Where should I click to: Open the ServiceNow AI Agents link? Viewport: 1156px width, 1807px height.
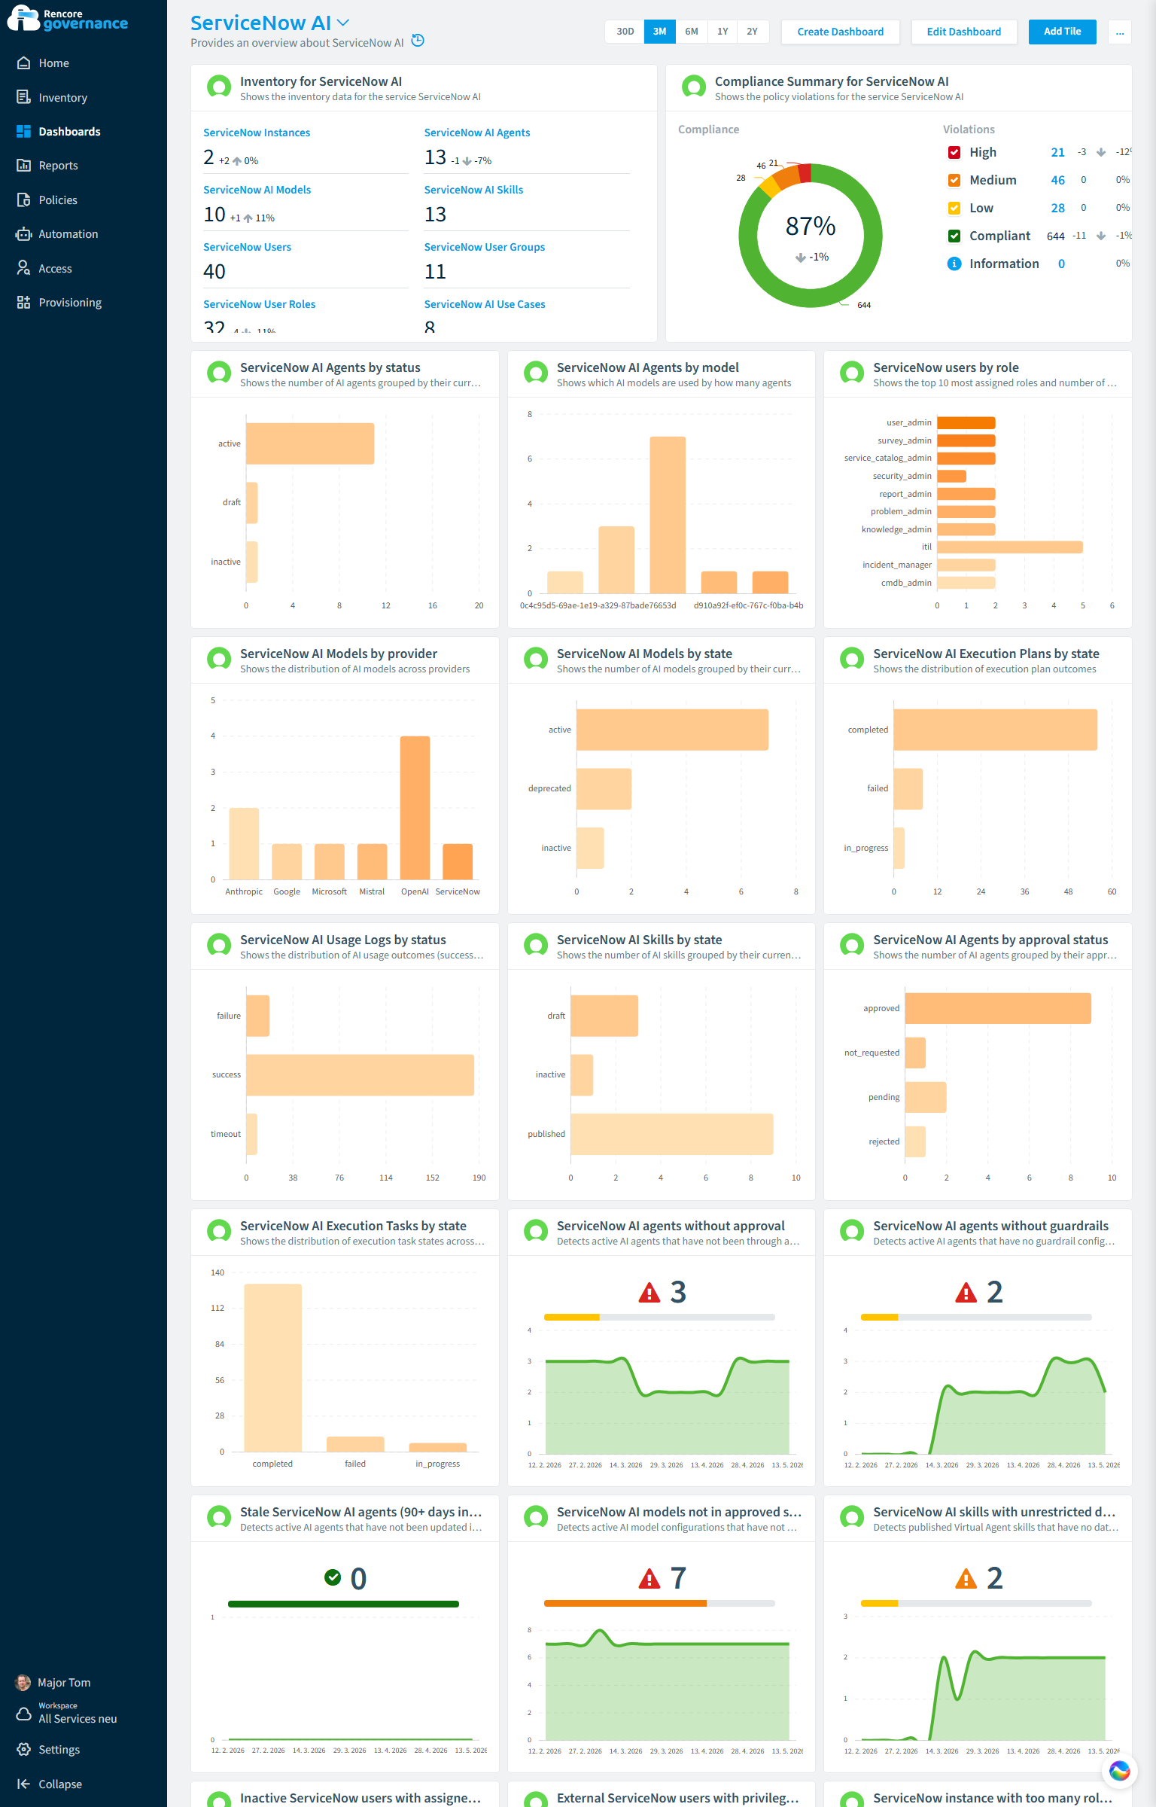tap(477, 133)
